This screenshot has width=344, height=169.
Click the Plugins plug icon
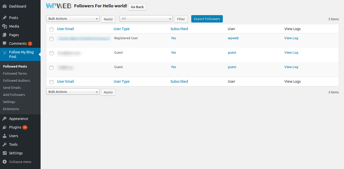pyautogui.click(x=5, y=127)
